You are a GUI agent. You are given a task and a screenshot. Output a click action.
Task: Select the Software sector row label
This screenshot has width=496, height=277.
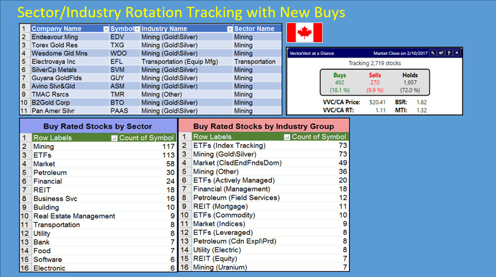(x=48, y=260)
